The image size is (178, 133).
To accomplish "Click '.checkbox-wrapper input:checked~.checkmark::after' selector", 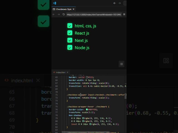I will [96, 95].
